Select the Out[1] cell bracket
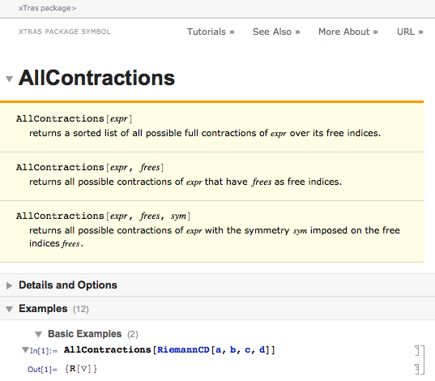This screenshot has width=435, height=381. coord(417,370)
